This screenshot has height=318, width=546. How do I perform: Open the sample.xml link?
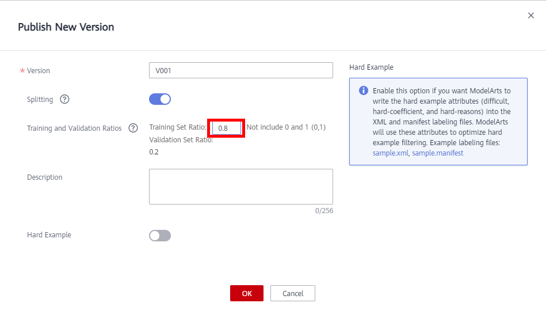(x=390, y=153)
